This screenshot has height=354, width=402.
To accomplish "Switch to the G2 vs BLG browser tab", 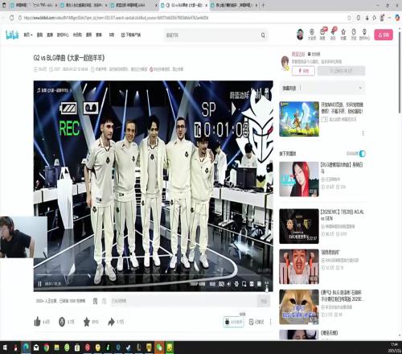I will pyautogui.click(x=184, y=5).
